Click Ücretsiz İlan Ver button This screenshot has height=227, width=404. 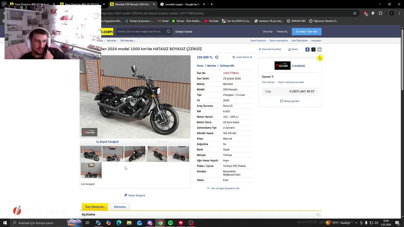pos(306,32)
